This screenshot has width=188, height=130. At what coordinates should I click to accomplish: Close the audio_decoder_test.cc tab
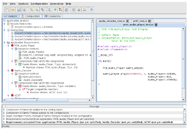coord(128,21)
